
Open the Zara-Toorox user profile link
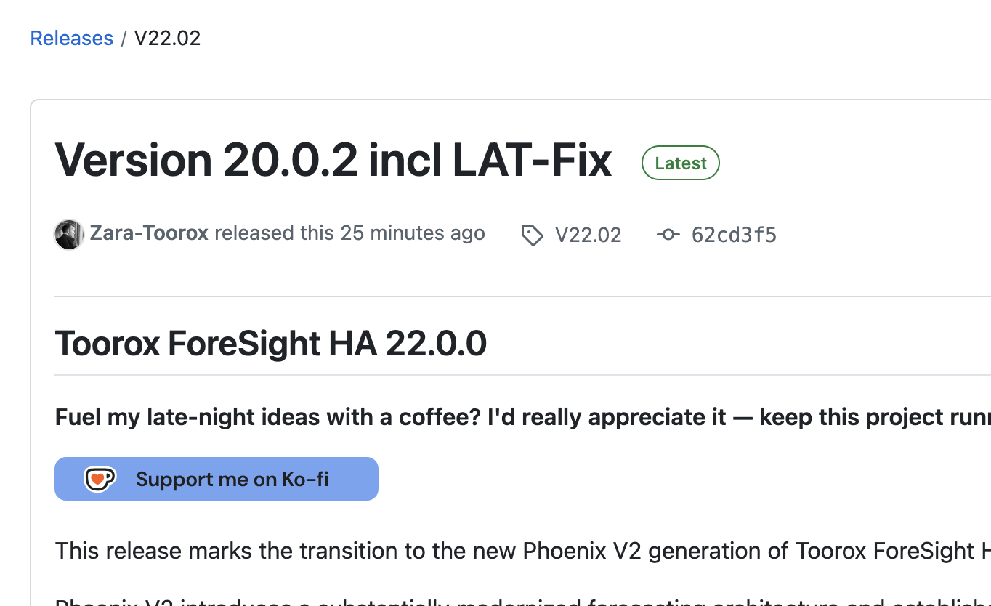coord(149,233)
